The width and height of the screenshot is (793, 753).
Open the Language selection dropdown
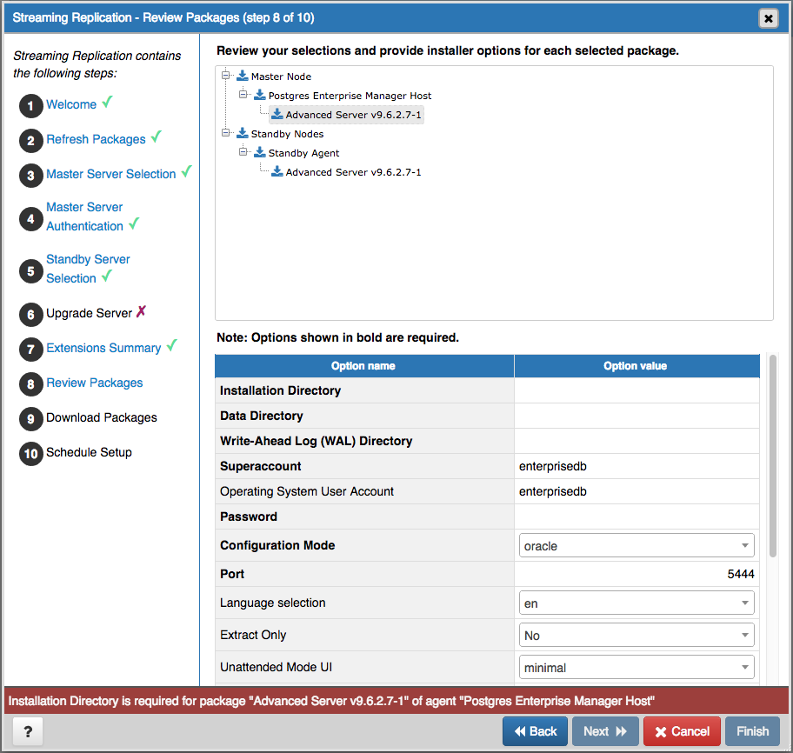636,603
